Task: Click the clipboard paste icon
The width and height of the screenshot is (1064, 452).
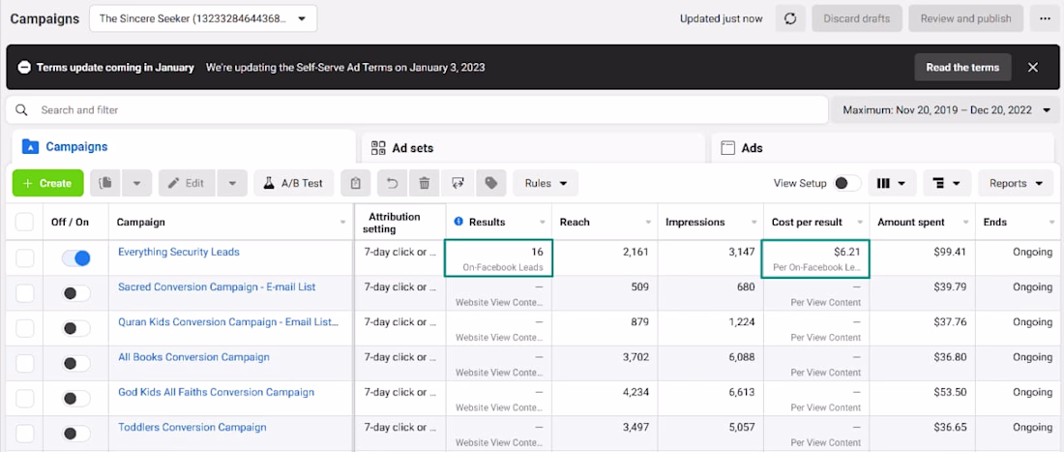Action: (356, 183)
